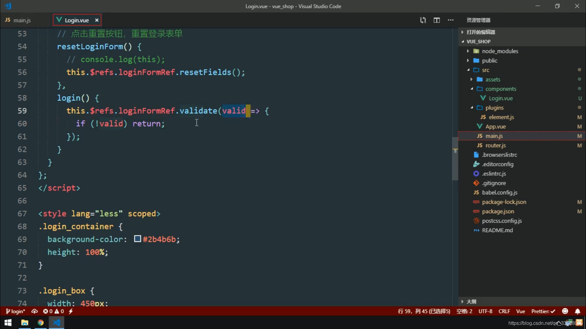Click the explorer panel title
Image resolution: width=586 pixels, height=329 pixels.
click(x=478, y=20)
